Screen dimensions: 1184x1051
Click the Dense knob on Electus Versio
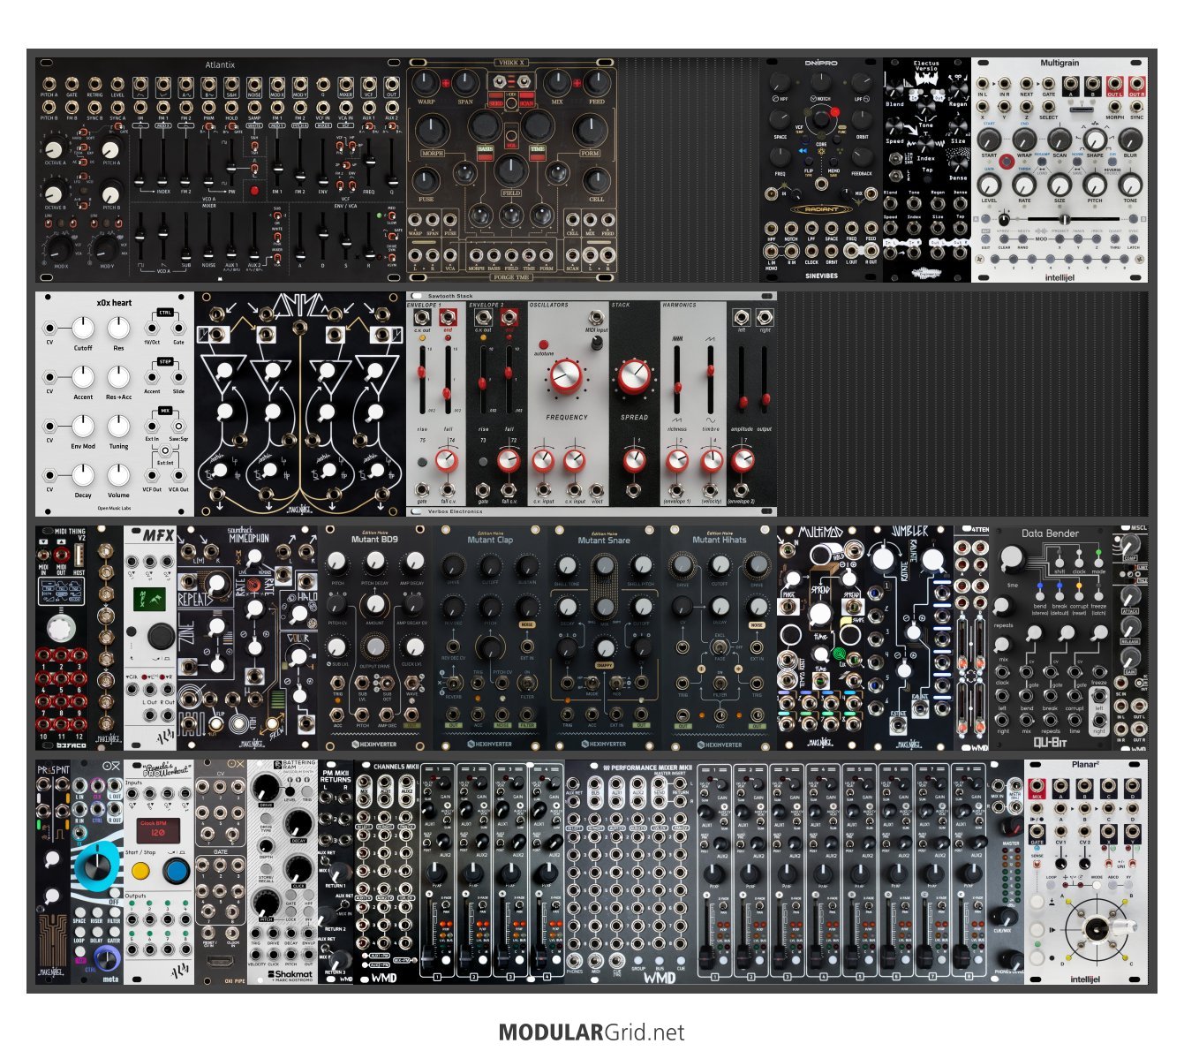(x=959, y=164)
